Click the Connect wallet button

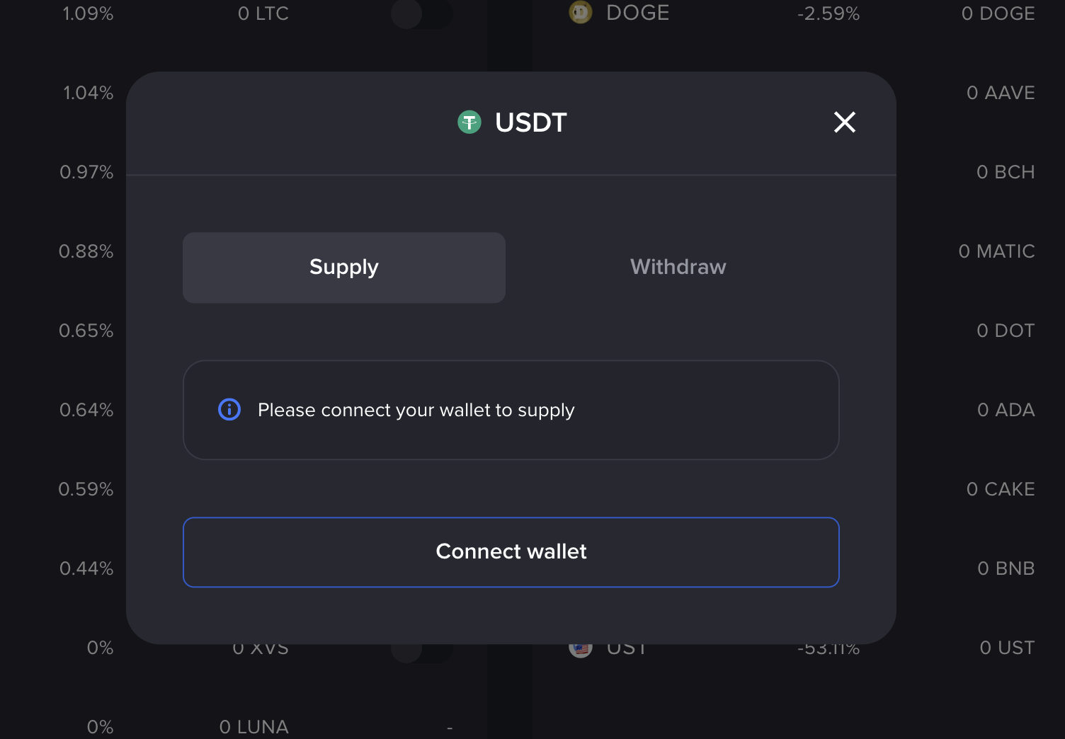(511, 552)
